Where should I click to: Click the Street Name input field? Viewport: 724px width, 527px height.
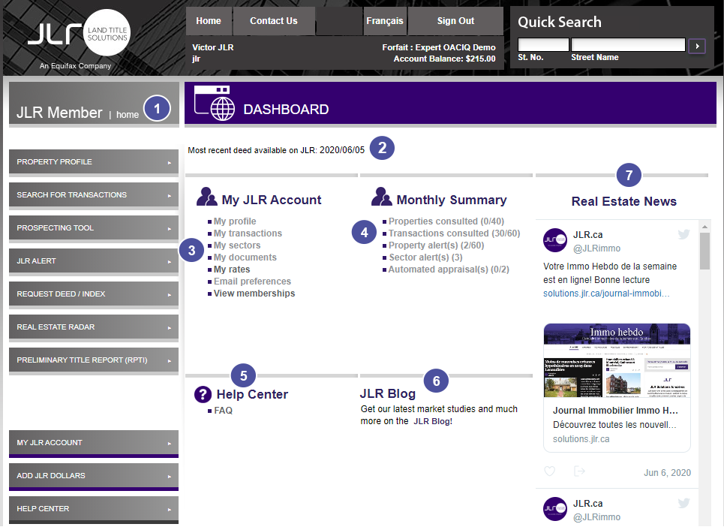(627, 45)
